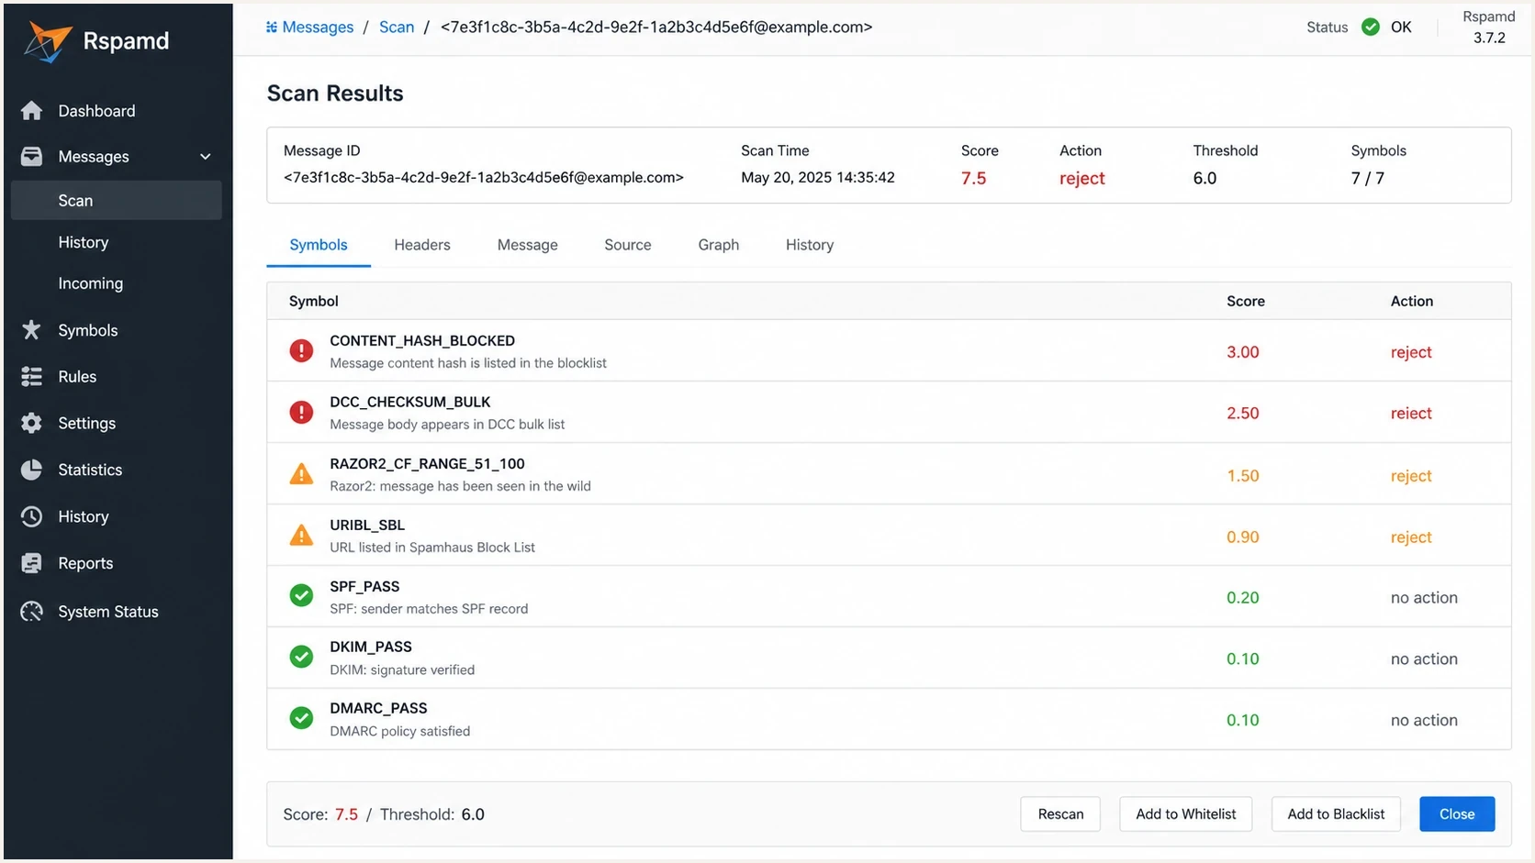
Task: Click the breadcrumb grid icon beside Messages
Action: point(272,28)
